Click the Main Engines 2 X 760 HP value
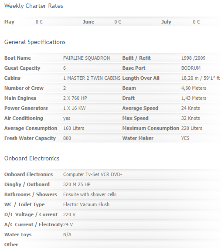This screenshot has width=221, height=248. click(75, 98)
